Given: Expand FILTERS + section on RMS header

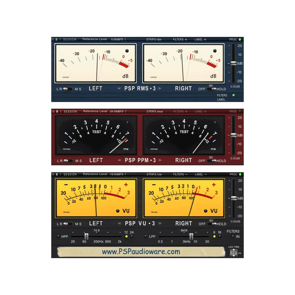Looking at the screenshot, I should click(180, 39).
